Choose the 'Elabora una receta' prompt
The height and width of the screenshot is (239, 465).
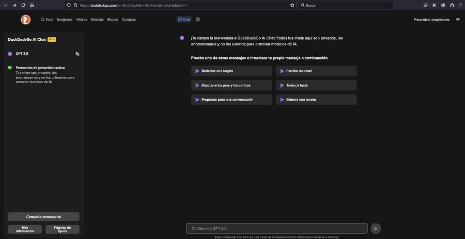pyautogui.click(x=316, y=100)
